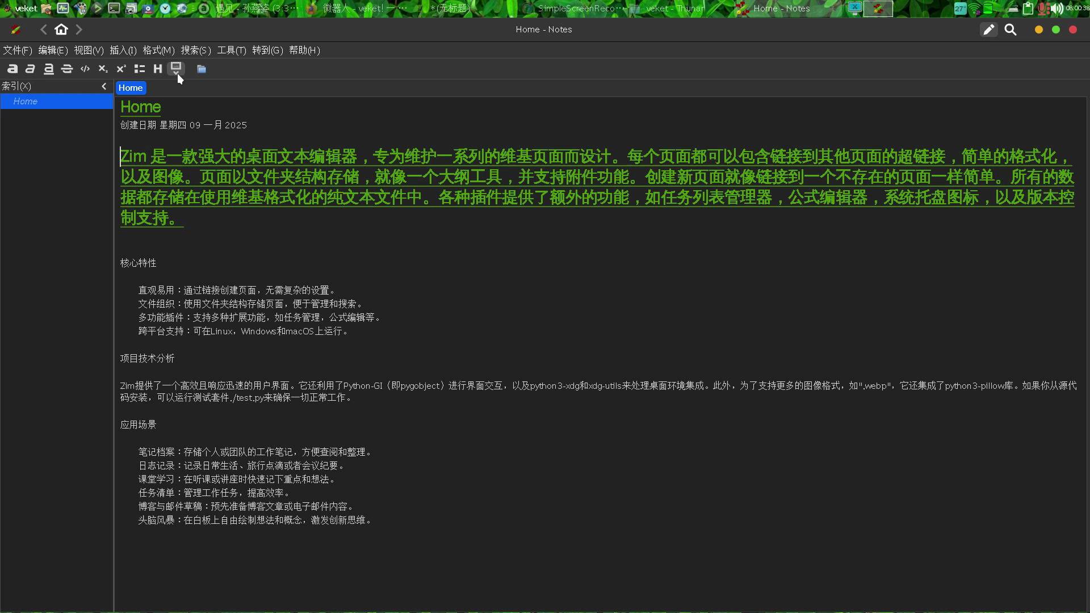This screenshot has height=613, width=1090.
Task: Select the Home page in index tree
Action: click(57, 101)
